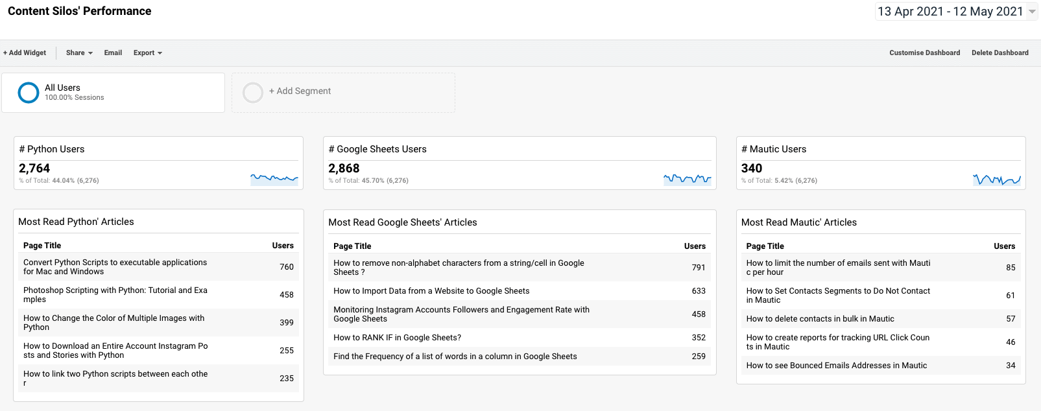Click the Users column header in Mautic table
The height and width of the screenshot is (411, 1041).
pyautogui.click(x=1005, y=246)
